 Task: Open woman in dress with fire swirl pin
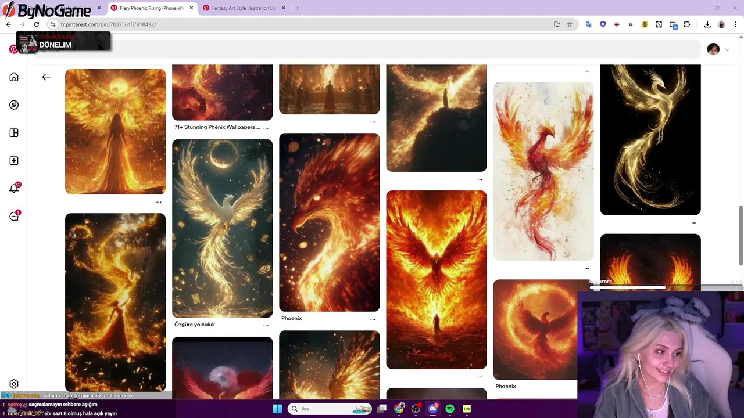point(115,302)
